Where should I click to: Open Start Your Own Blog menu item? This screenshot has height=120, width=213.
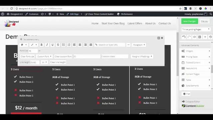point(113,23)
